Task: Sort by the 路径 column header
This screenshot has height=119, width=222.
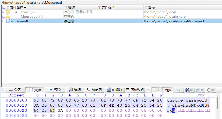Action: pyautogui.click(x=151, y=7)
